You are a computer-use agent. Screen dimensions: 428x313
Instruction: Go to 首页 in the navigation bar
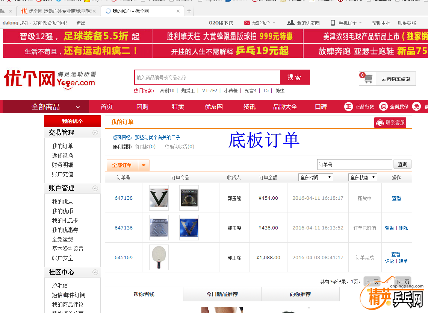(x=106, y=107)
